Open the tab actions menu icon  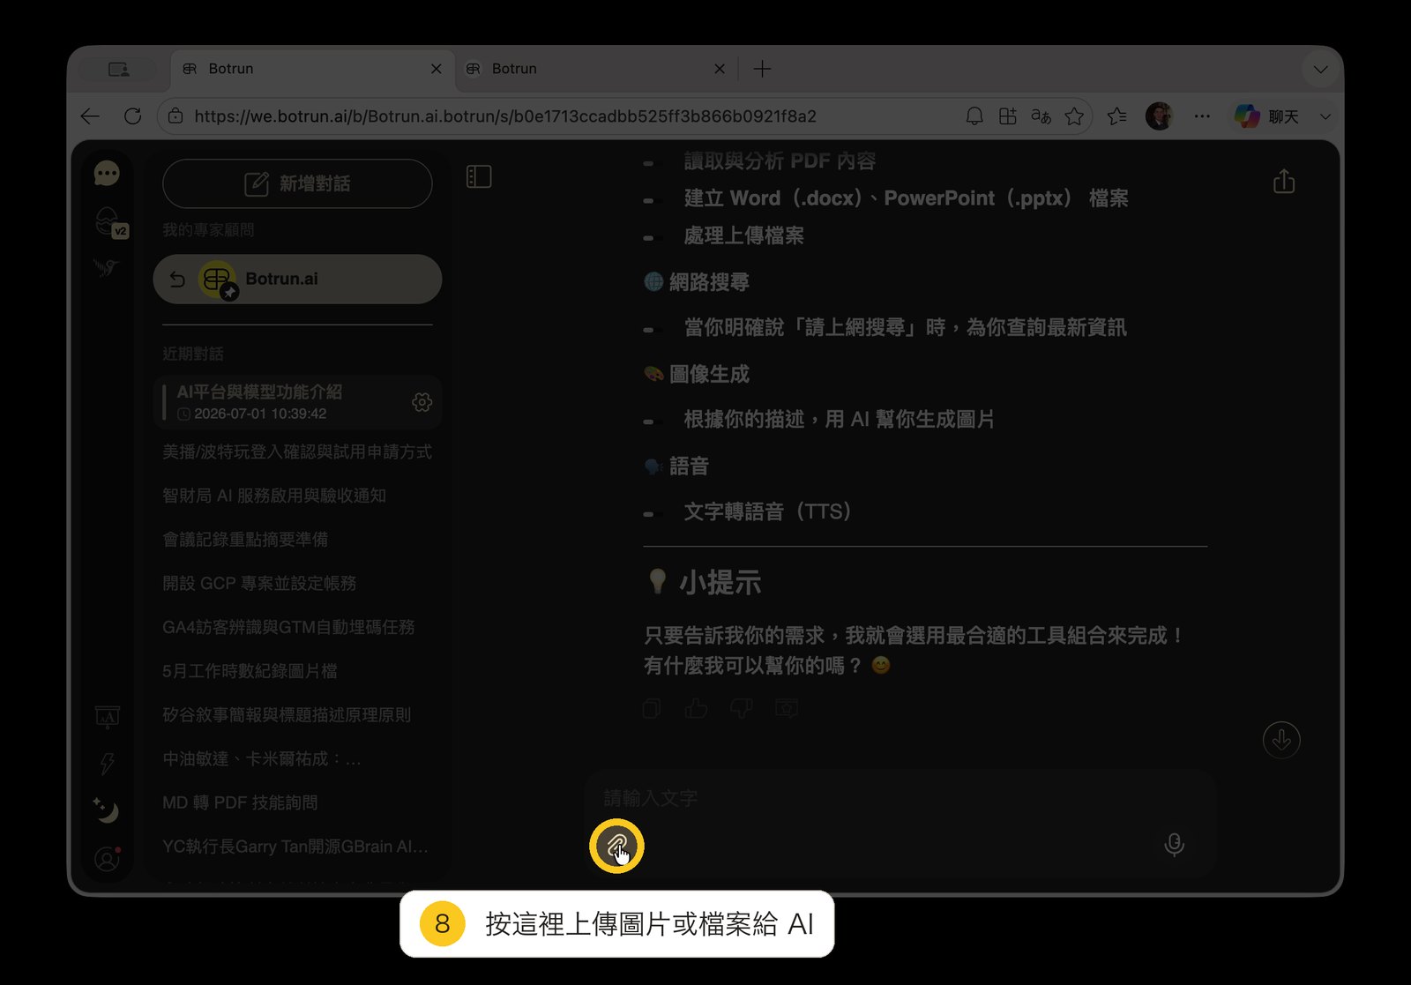pos(119,69)
